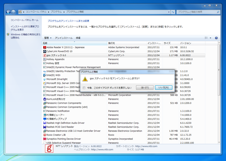Click the back navigation arrow

coord(8,12)
